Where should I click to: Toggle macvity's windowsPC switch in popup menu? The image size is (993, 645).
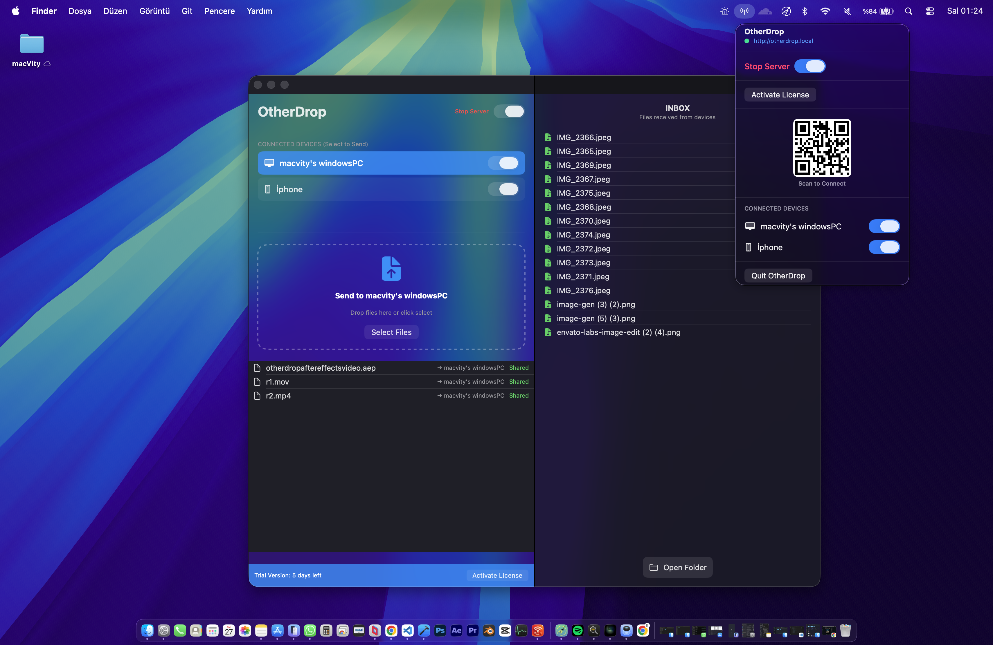click(x=884, y=226)
